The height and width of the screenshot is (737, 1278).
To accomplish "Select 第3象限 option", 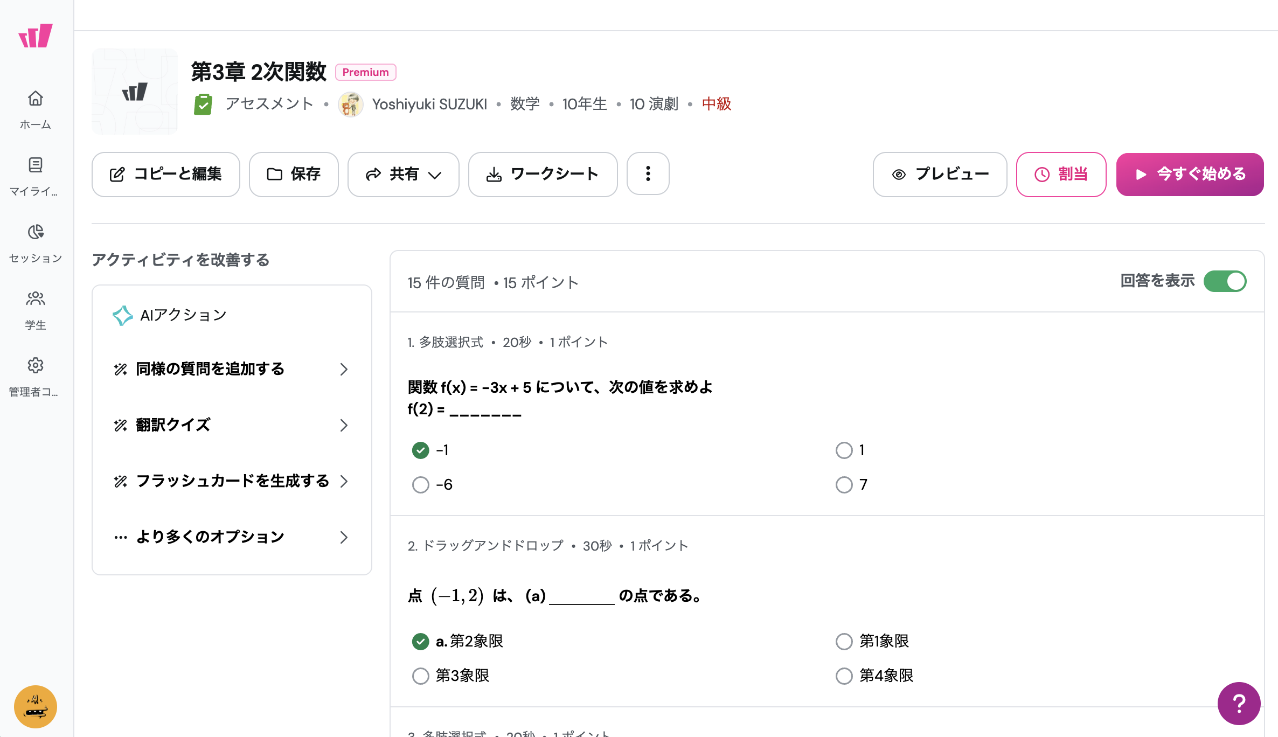I will click(421, 676).
